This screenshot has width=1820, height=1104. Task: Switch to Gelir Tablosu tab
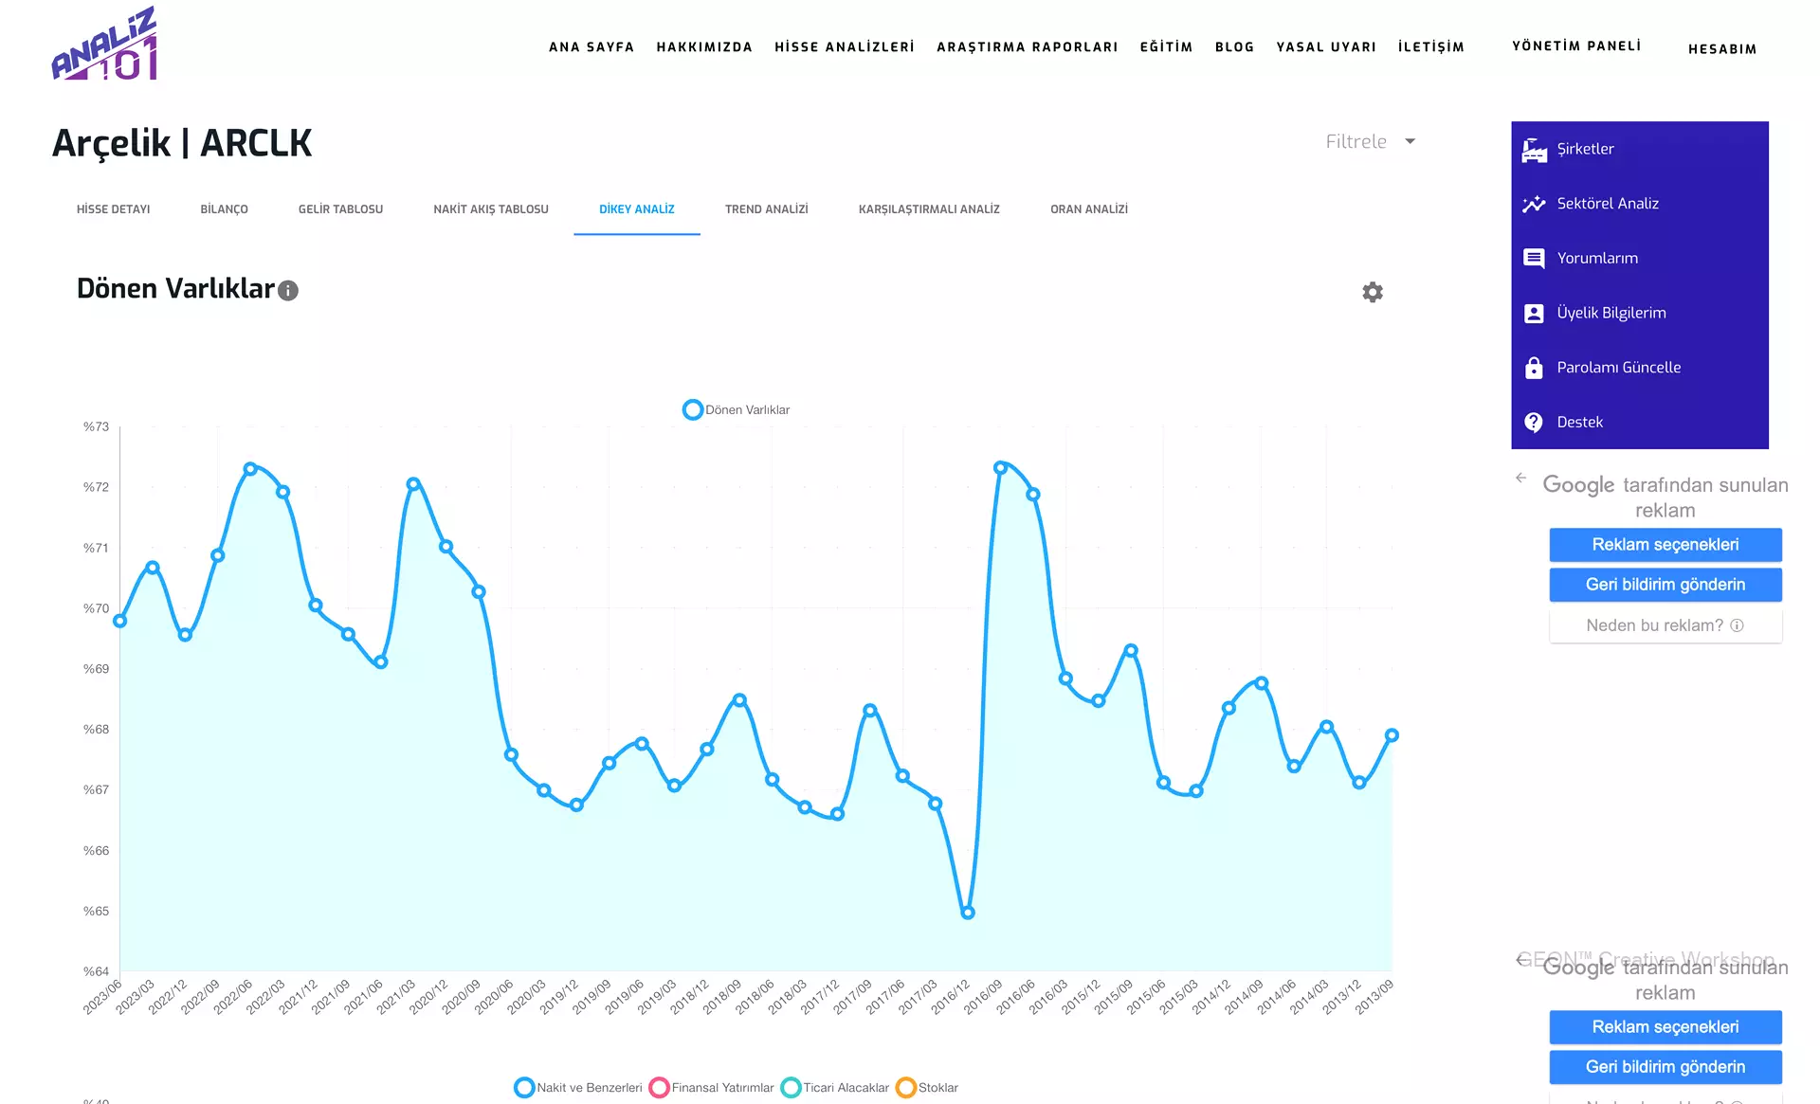tap(341, 209)
